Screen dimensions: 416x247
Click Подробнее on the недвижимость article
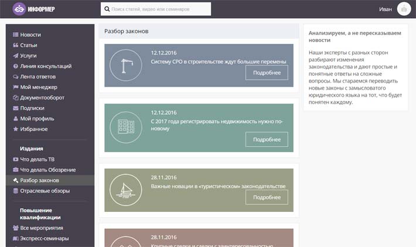click(x=267, y=139)
